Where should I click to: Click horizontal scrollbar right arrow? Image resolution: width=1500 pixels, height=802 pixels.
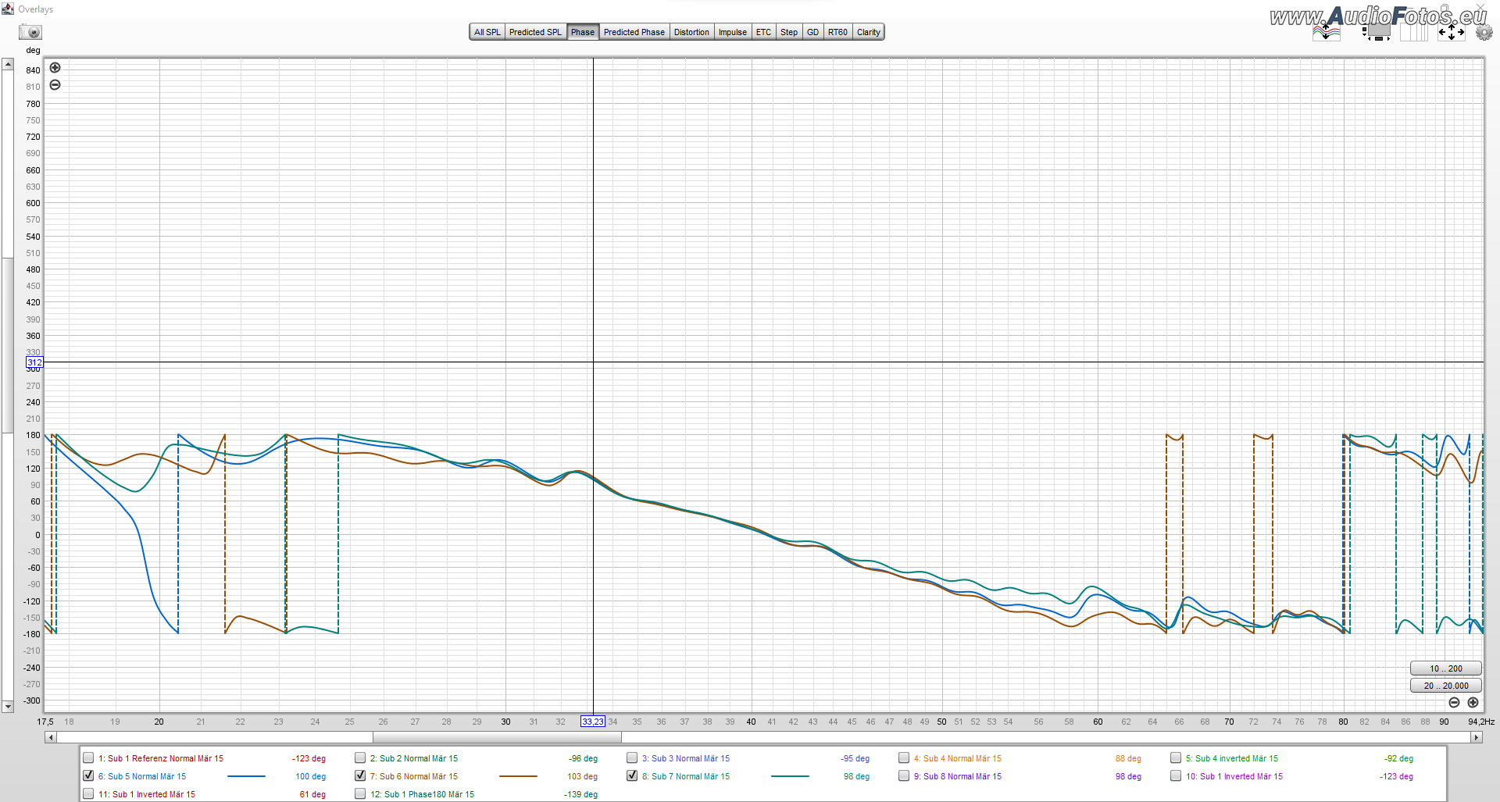[x=1477, y=737]
